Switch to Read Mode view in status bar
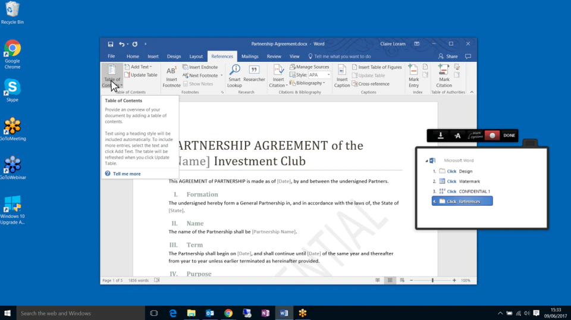Screen dimensions: 571x320 378,280
